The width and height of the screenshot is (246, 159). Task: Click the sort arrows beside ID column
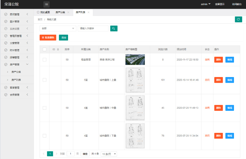pos(58,49)
